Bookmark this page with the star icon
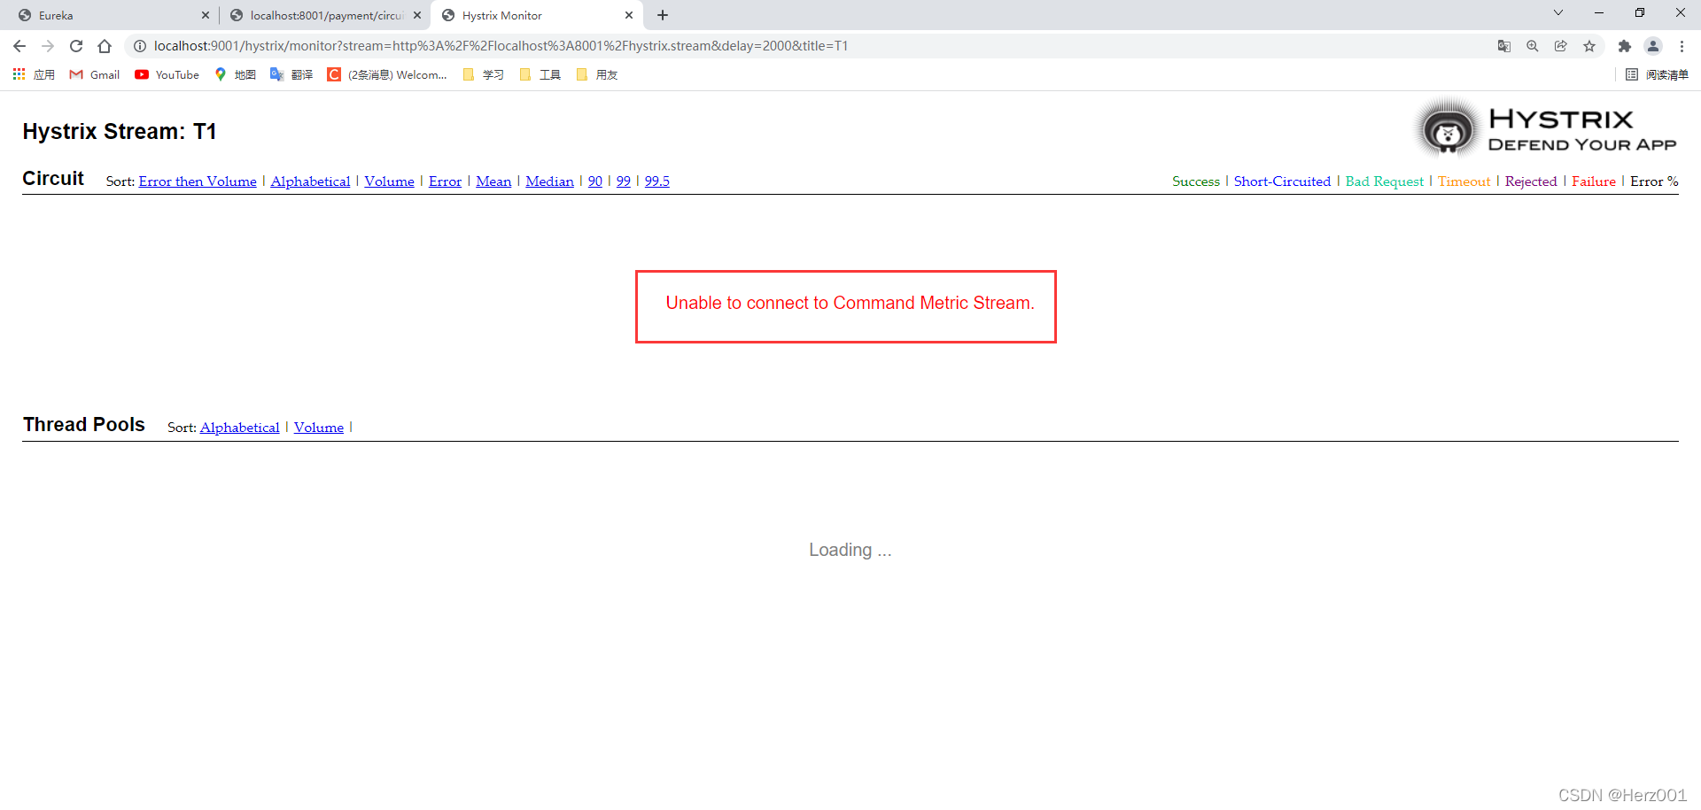The image size is (1701, 810). (x=1589, y=46)
